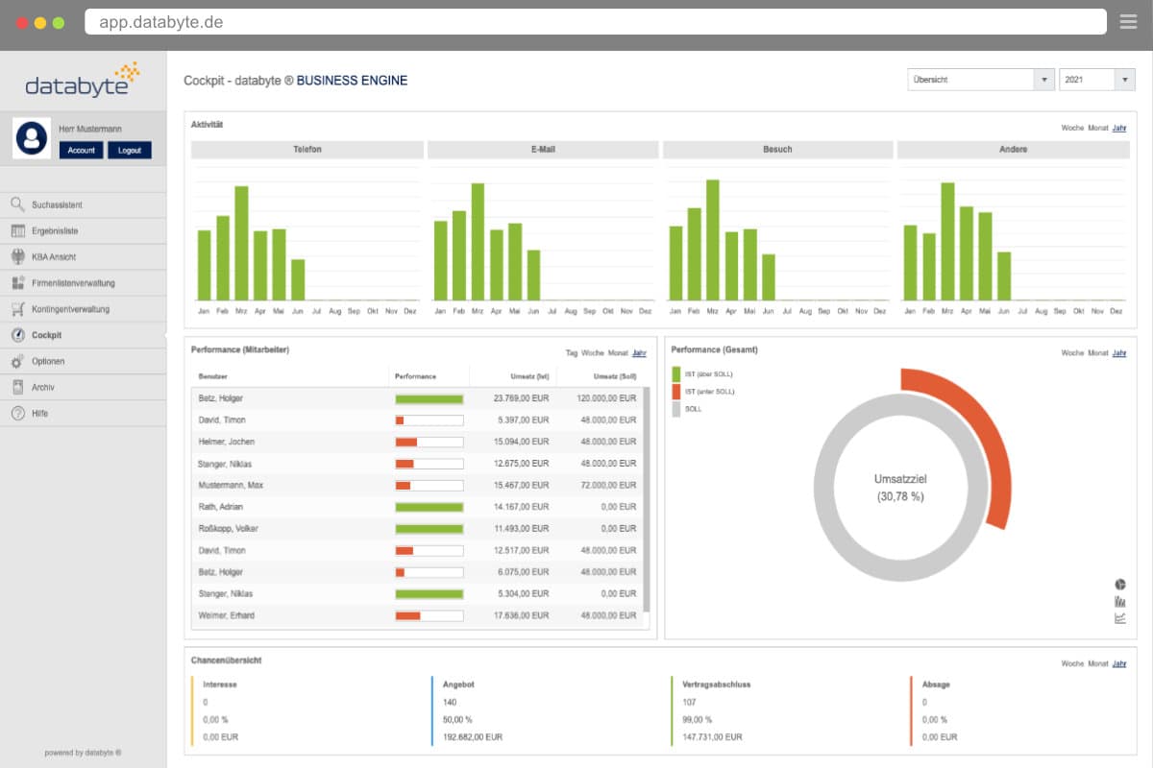Viewport: 1153px width, 768px height.
Task: Click the Telefon chart header
Action: [307, 150]
